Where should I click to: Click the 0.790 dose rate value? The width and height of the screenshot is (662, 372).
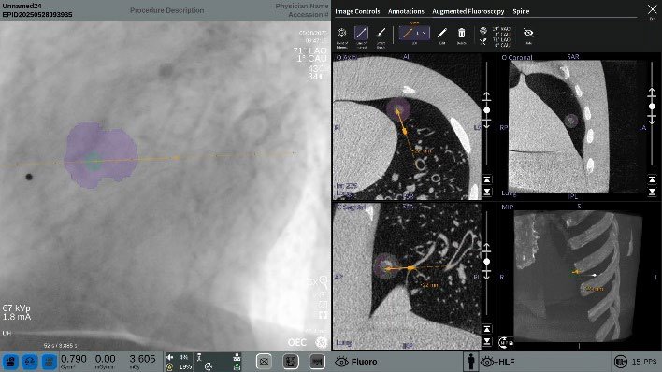pos(74,359)
